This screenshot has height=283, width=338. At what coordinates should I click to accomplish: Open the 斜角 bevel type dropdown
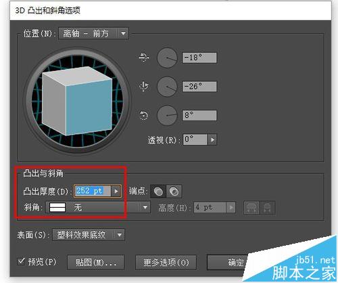click(x=98, y=207)
